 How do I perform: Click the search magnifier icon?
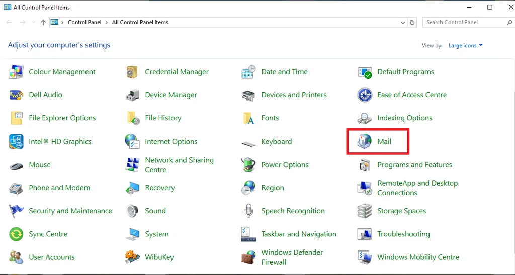(509, 22)
